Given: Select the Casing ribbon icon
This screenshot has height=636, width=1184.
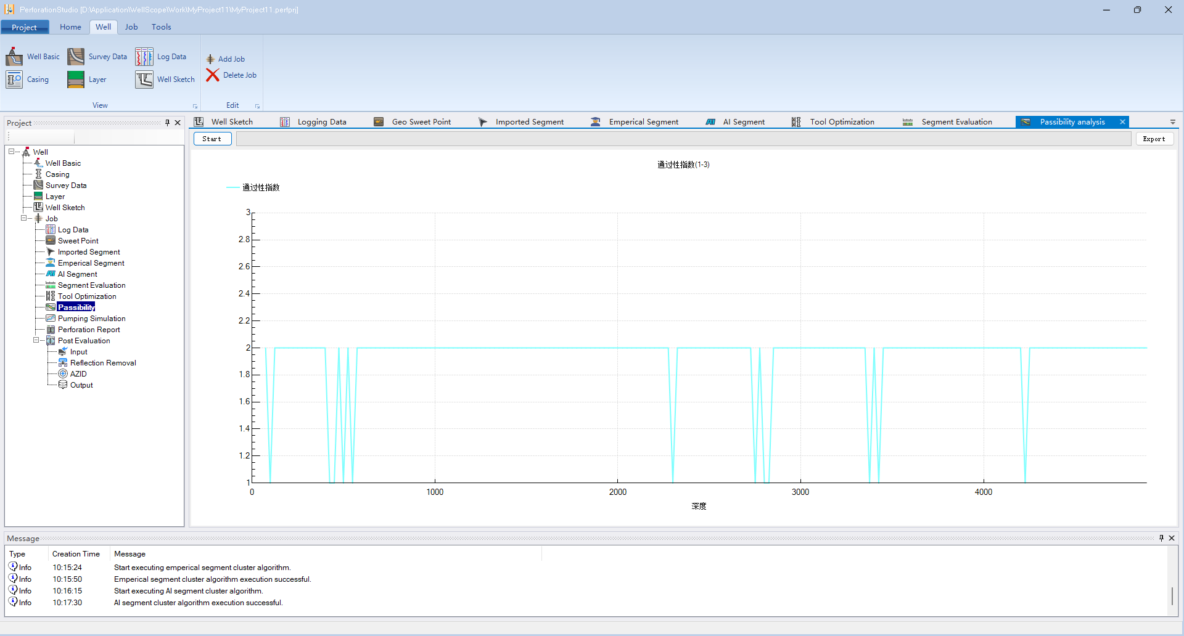Looking at the screenshot, I should click(x=14, y=79).
